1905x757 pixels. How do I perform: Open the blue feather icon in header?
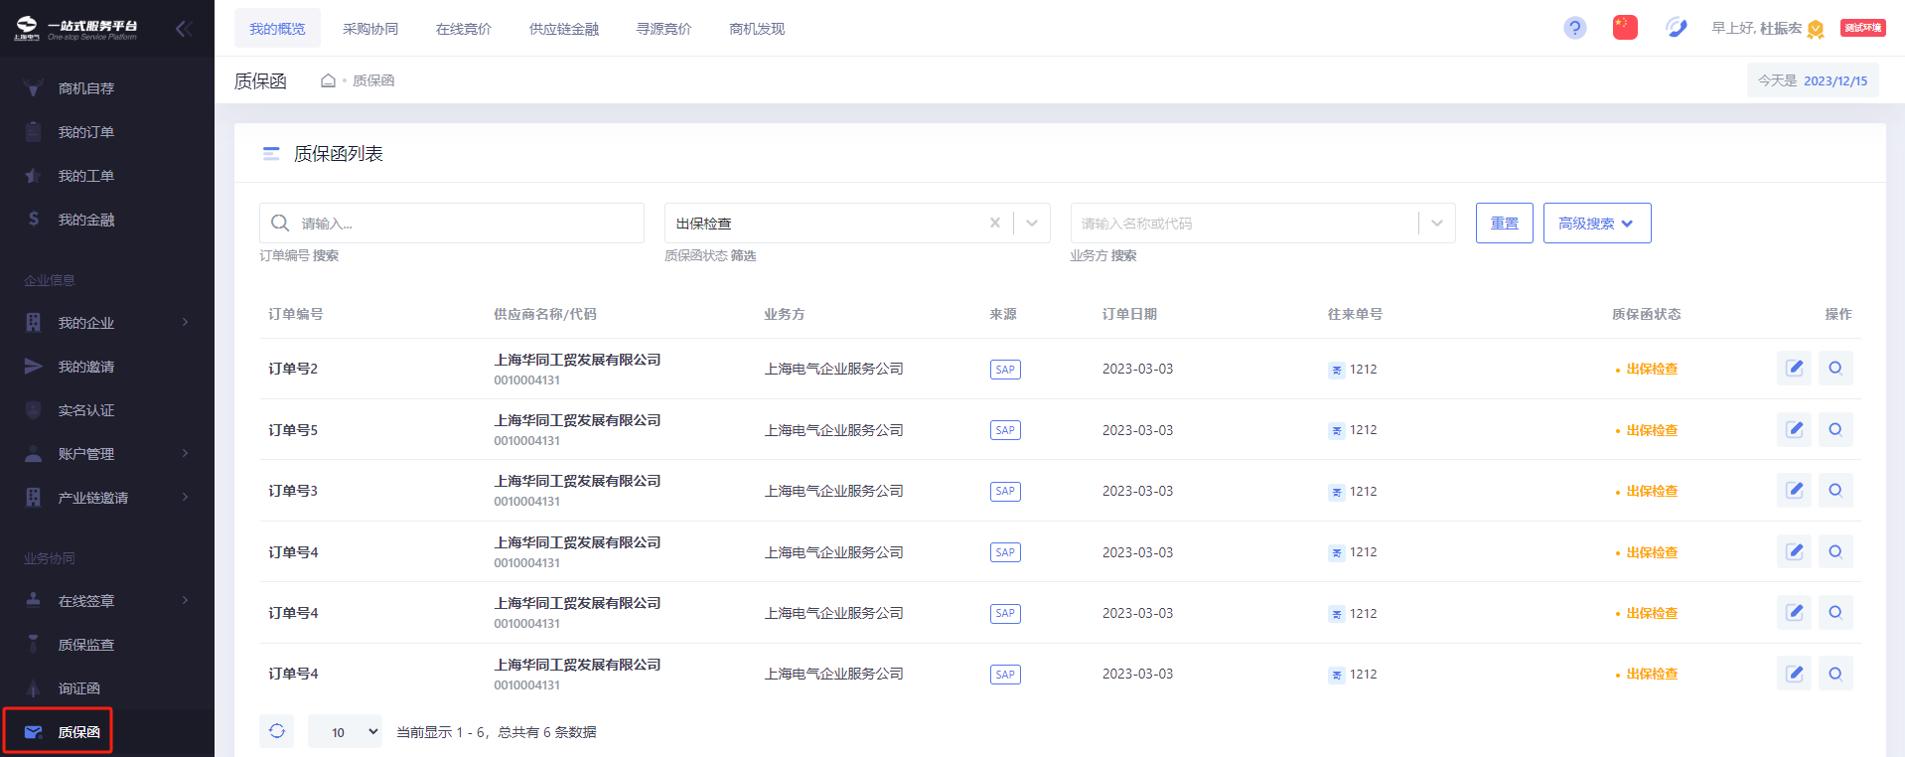[1677, 28]
